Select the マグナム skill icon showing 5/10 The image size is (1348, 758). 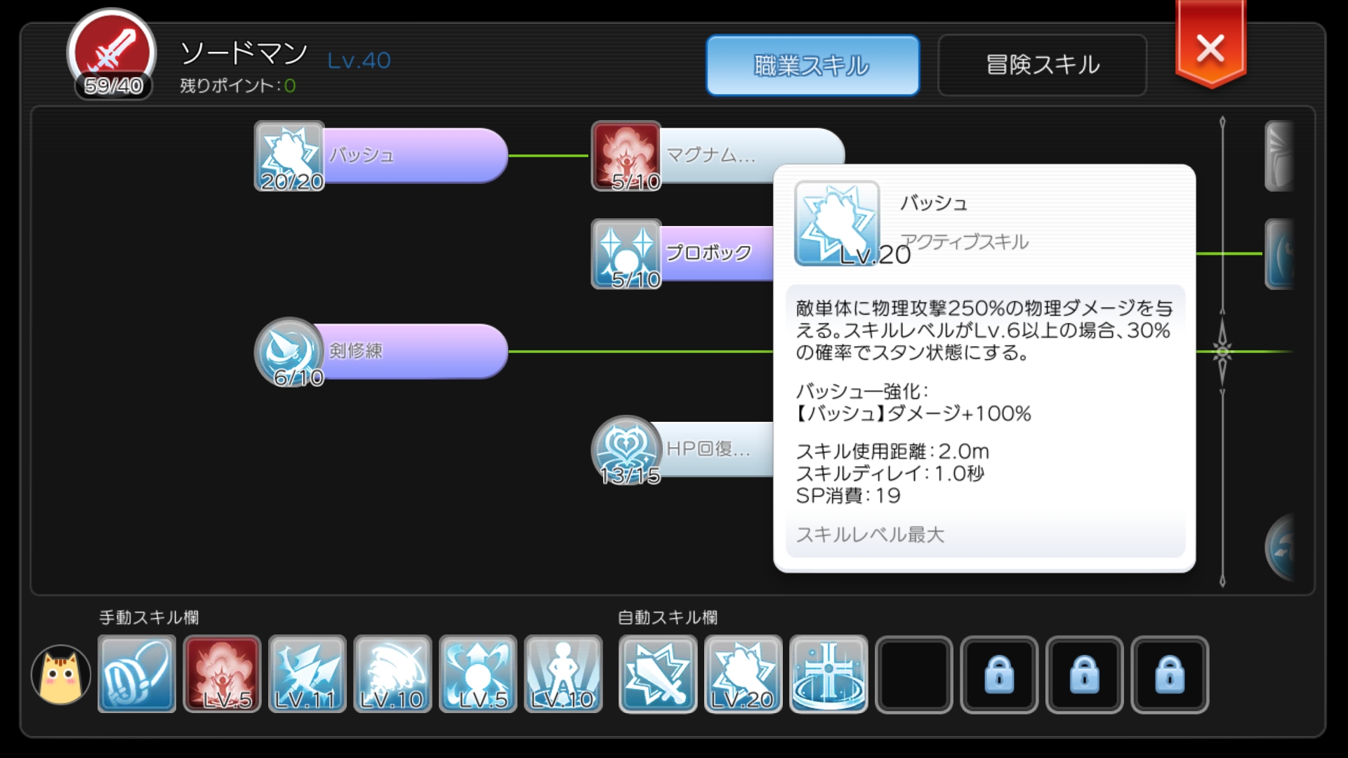click(x=626, y=156)
